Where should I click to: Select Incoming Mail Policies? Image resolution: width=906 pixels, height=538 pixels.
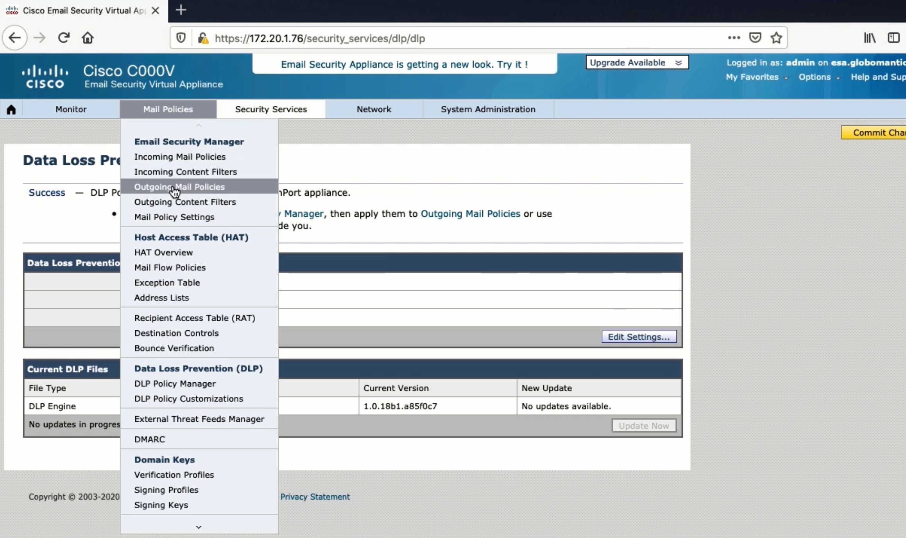(180, 157)
